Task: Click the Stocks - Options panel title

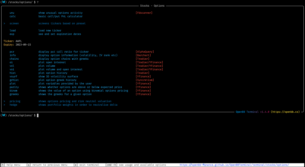Action: 152,6
